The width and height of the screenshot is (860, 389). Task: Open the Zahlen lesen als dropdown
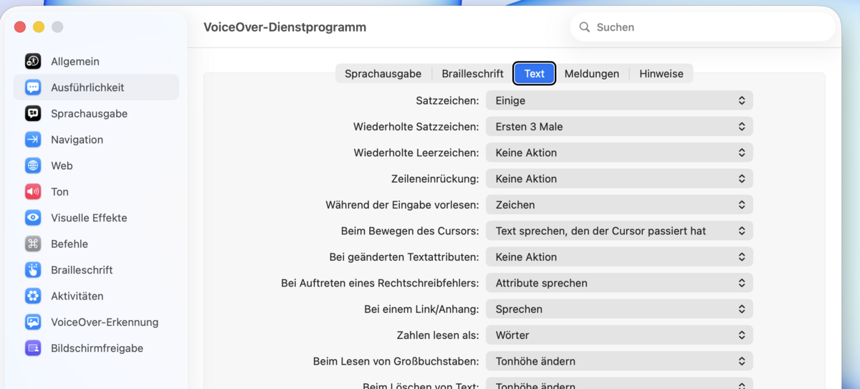(619, 335)
